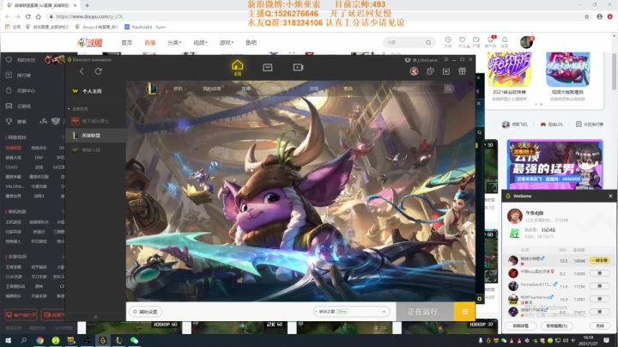Expand Douyu 游戏 nav dropdown
Image resolution: width=618 pixels, height=347 pixels.
click(227, 43)
